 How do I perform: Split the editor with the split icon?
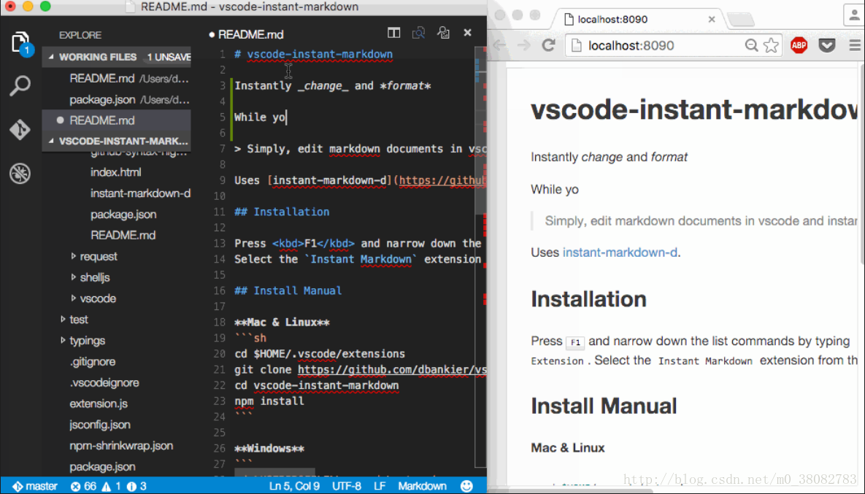click(394, 33)
